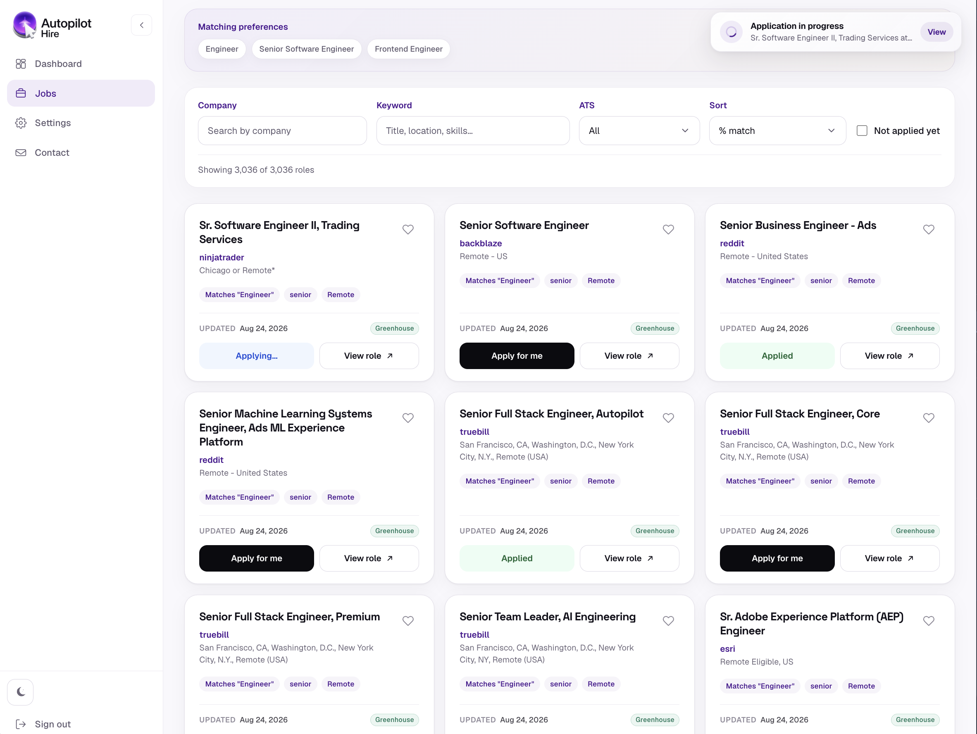The height and width of the screenshot is (734, 977).
Task: View role for Senior Machine Learning Systems Engineer
Action: point(369,558)
